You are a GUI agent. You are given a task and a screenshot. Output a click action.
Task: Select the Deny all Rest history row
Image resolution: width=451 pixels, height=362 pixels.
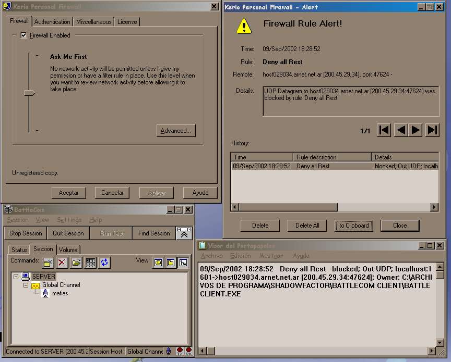click(x=335, y=166)
